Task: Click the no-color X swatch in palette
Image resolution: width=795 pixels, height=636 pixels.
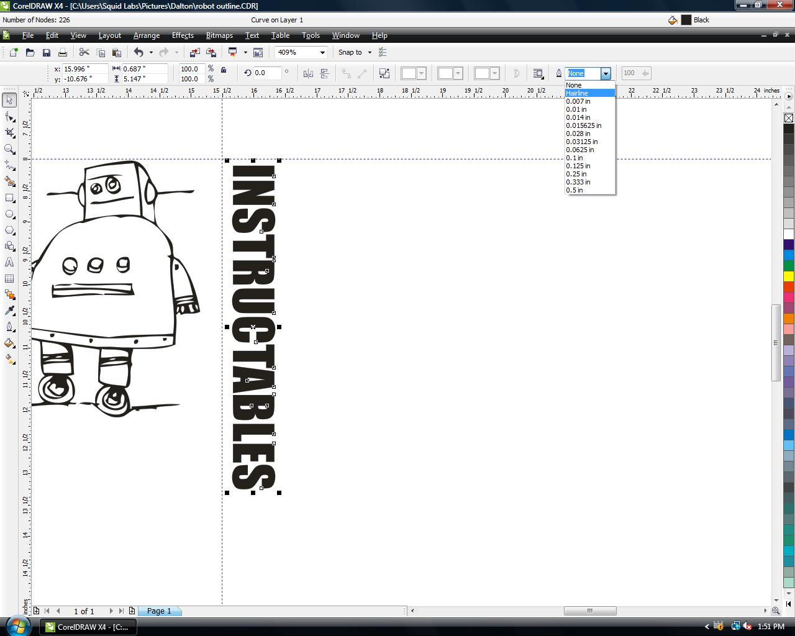Action: (789, 118)
